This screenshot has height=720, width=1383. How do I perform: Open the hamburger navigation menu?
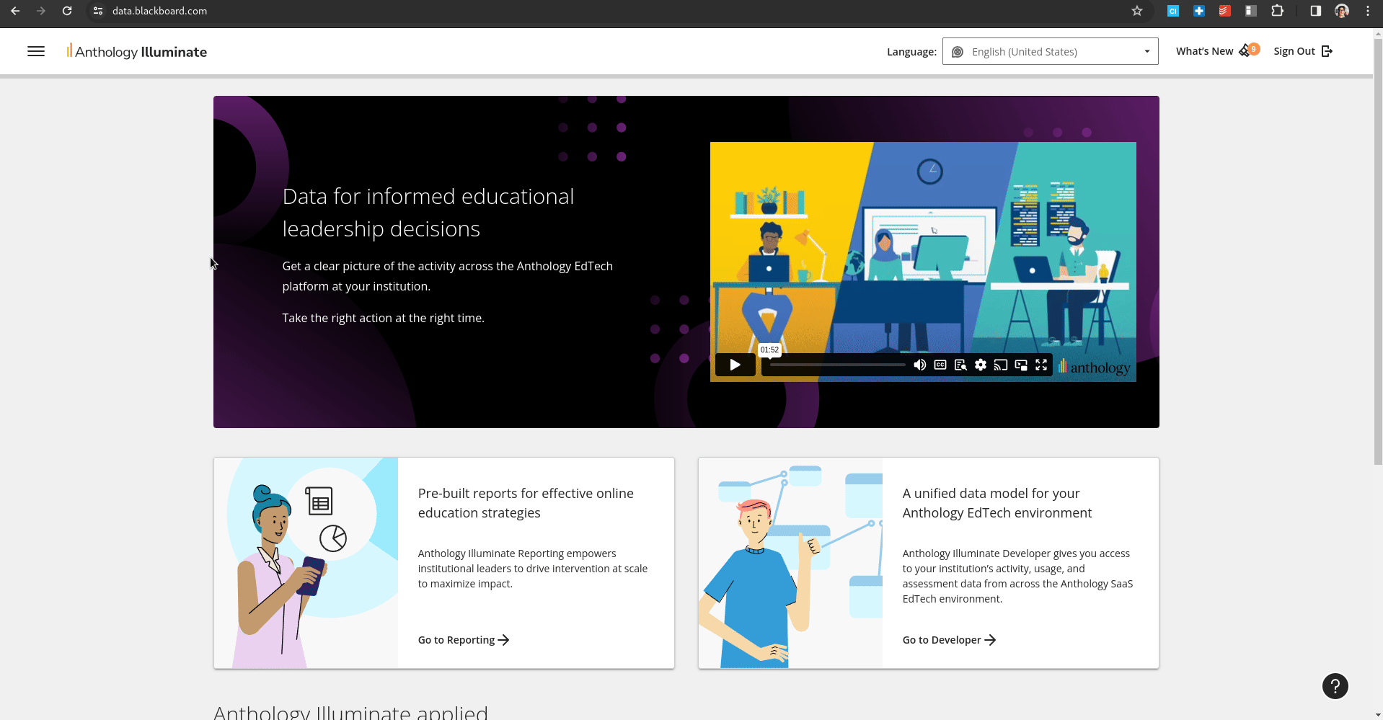tap(36, 51)
